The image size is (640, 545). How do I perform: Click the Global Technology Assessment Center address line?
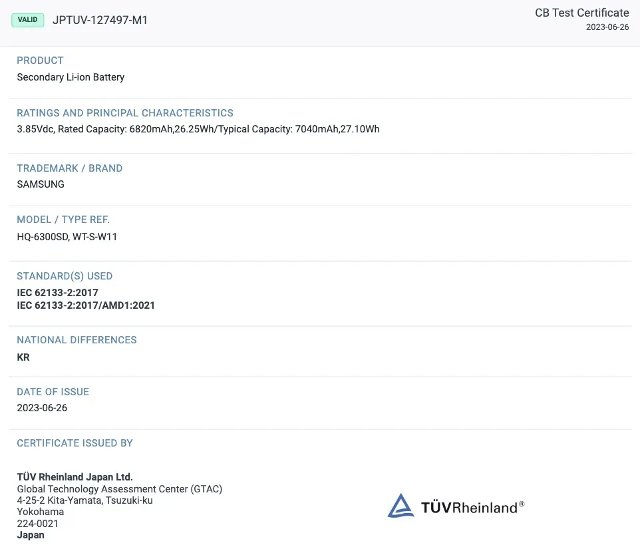[x=119, y=489]
